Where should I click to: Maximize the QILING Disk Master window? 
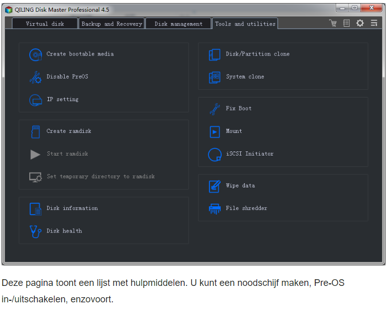coord(354,8)
